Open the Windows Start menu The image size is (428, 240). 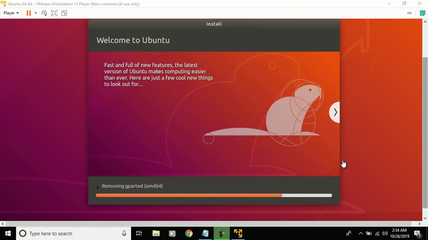pyautogui.click(x=8, y=233)
